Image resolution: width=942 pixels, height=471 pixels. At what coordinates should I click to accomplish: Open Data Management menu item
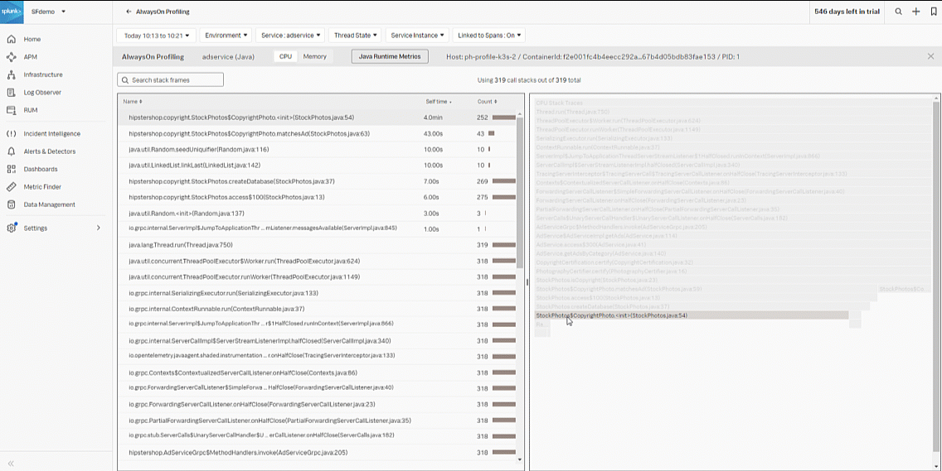(49, 204)
